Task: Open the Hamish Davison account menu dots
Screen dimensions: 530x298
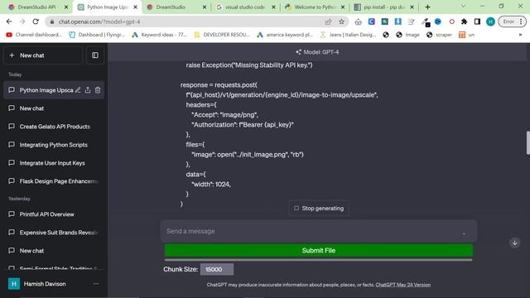Action: (x=96, y=284)
